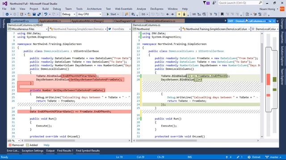
Task: Save current file with floppy disk icon
Action: pos(34,14)
